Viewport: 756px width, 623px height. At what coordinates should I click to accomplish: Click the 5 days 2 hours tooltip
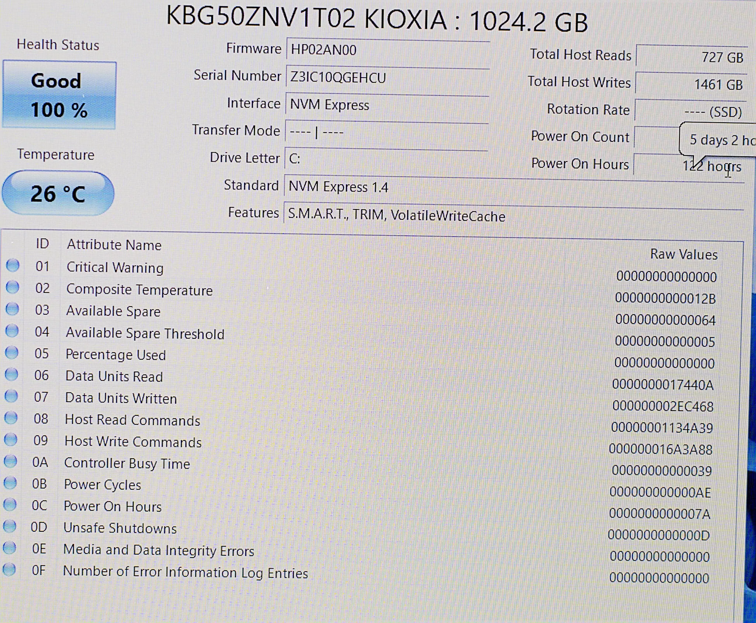718,140
